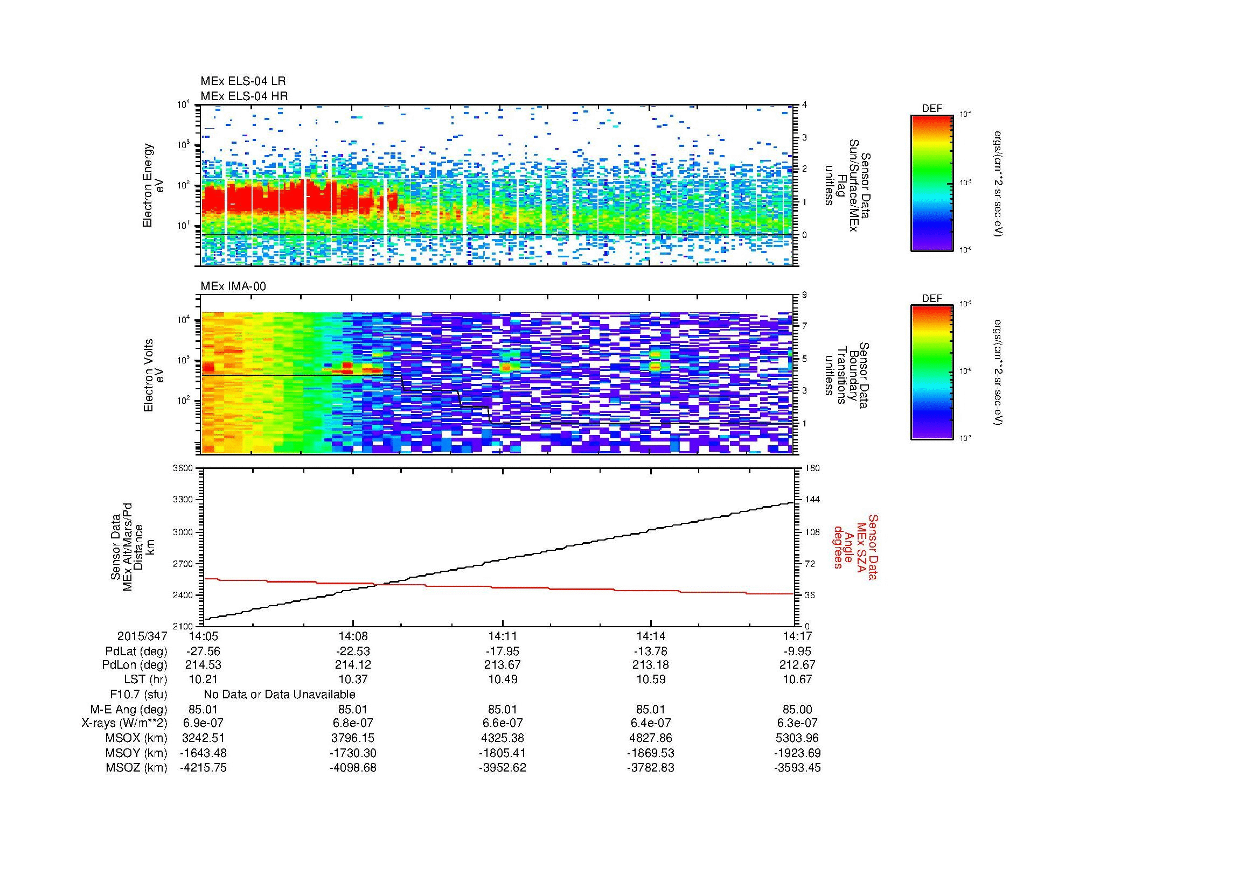Click the altitude axis tick '2100'
1260x890 pixels.
(183, 626)
